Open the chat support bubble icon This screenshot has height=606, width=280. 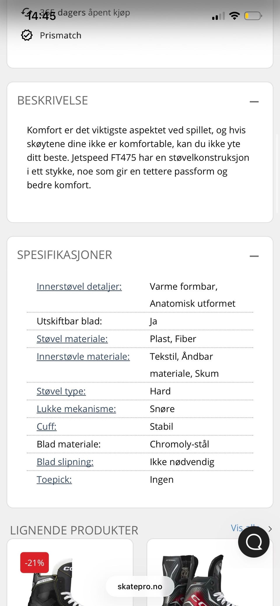coord(254,542)
